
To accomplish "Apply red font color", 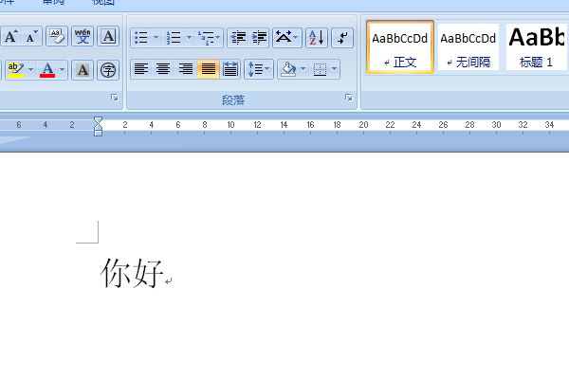I will click(x=47, y=70).
